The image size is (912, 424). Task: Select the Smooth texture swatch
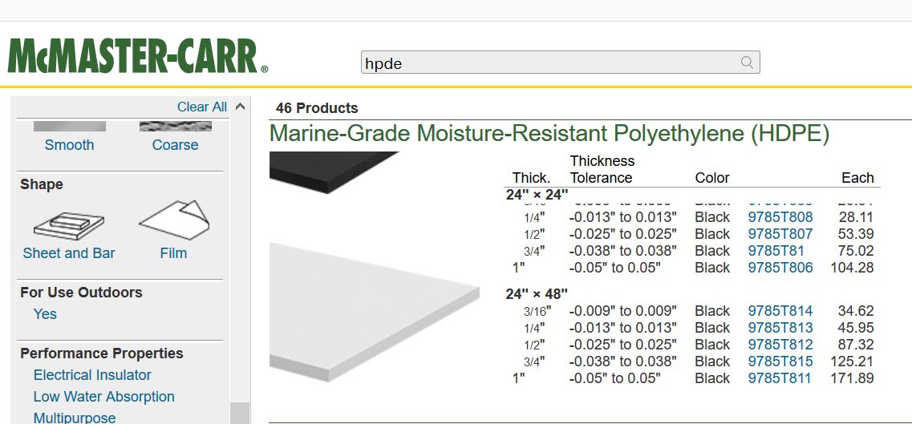pos(70,126)
